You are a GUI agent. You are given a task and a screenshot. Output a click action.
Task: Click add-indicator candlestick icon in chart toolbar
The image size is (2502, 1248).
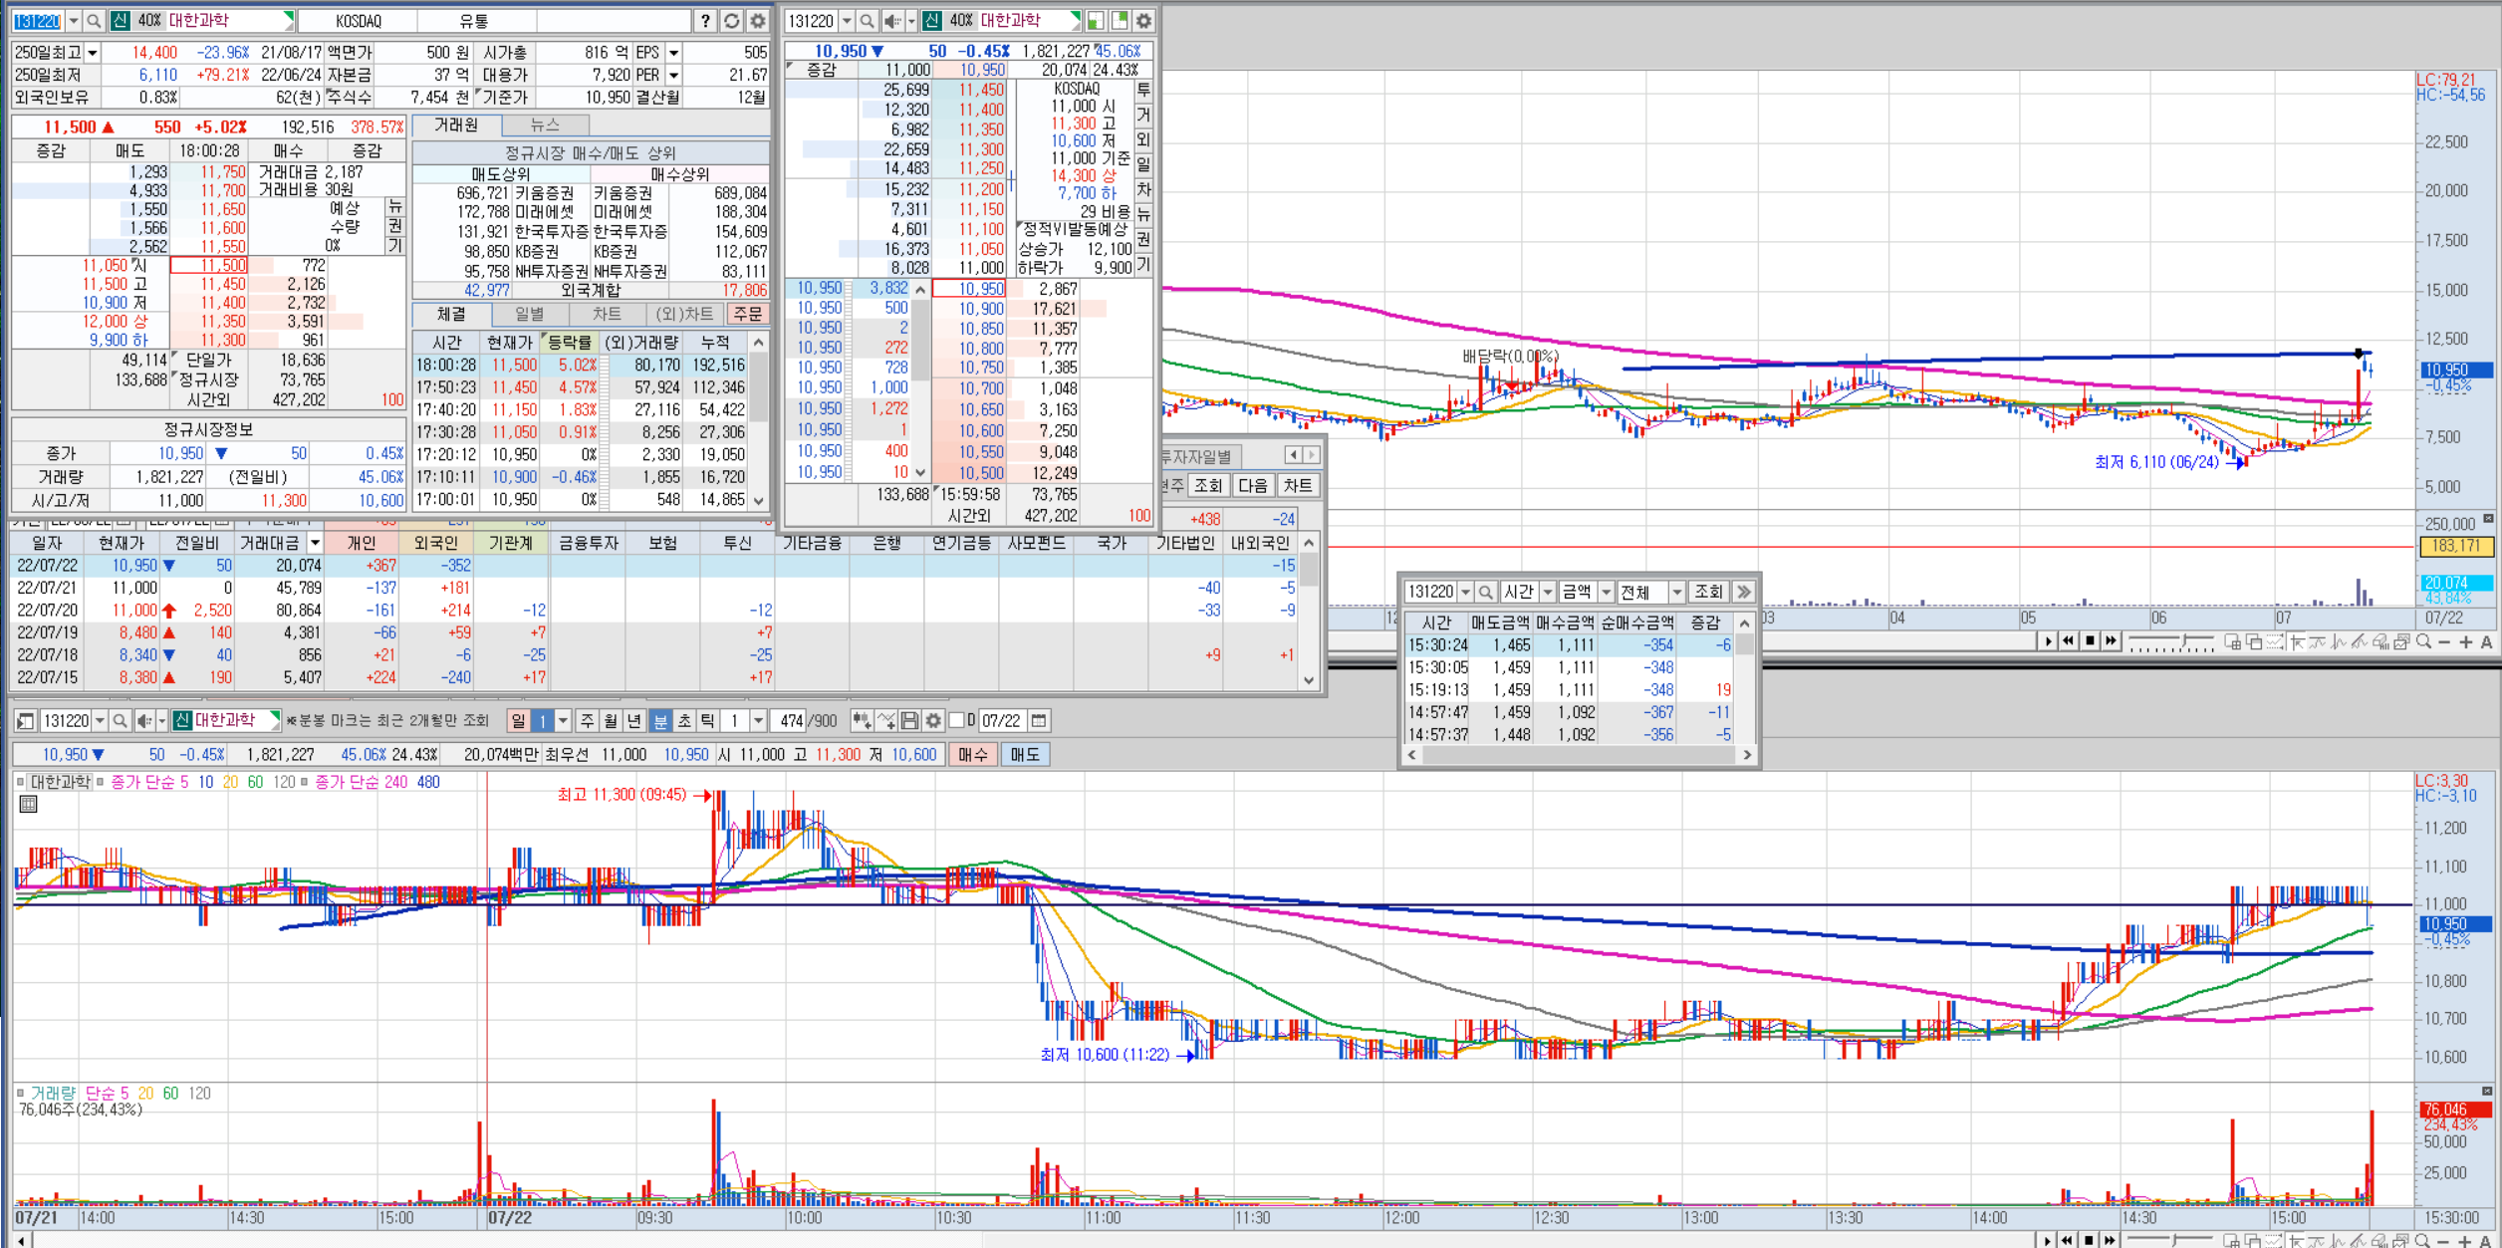[862, 720]
